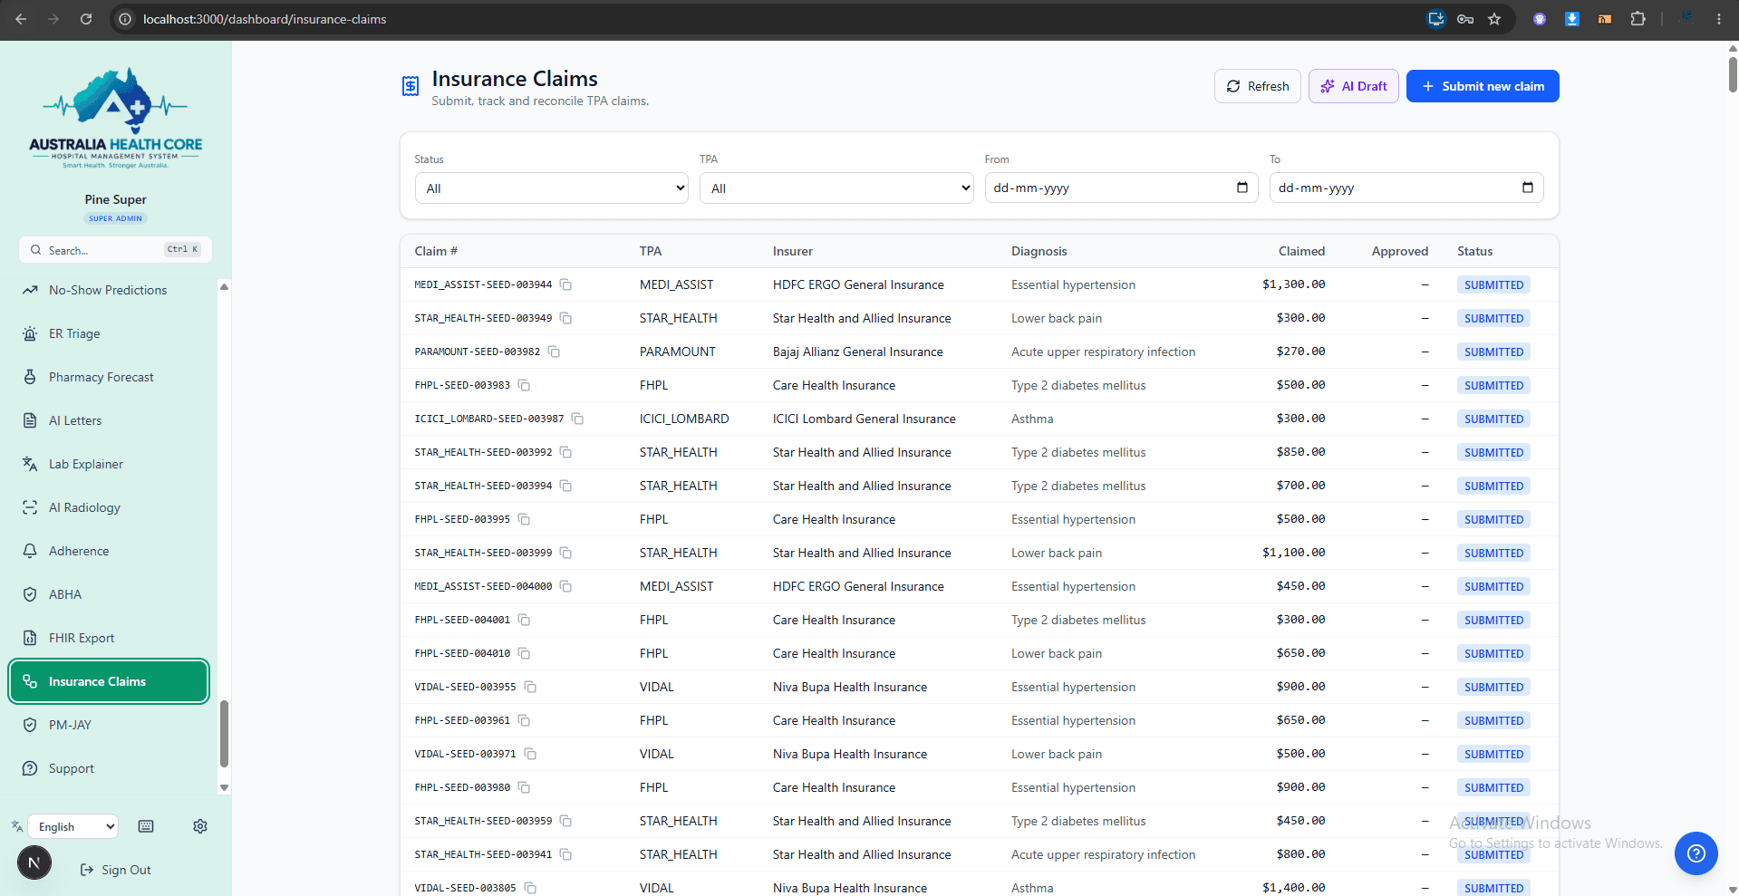This screenshot has width=1739, height=896.
Task: Open Support page
Action: tap(109, 768)
